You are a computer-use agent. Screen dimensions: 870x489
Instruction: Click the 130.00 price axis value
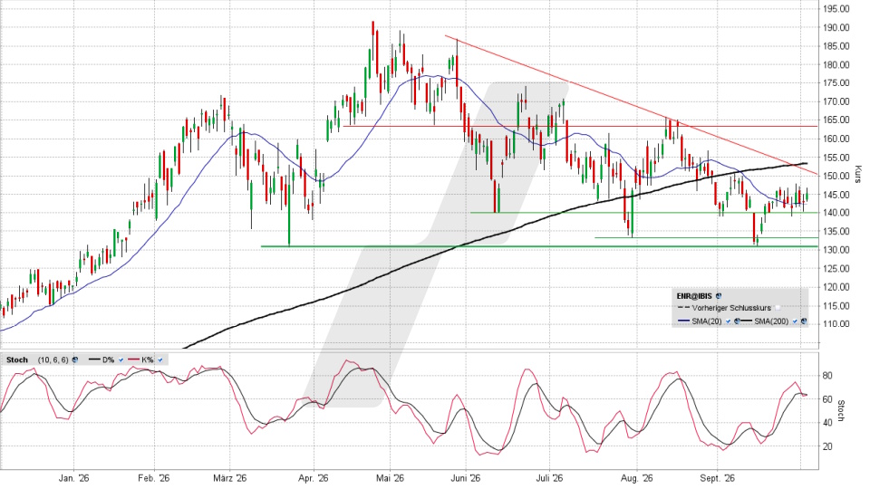click(836, 250)
